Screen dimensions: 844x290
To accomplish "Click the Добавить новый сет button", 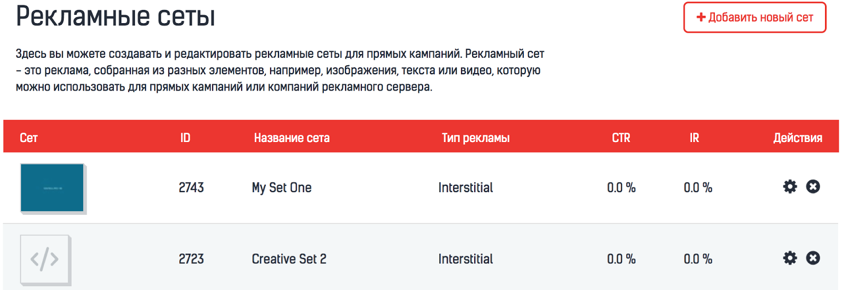I will [x=754, y=17].
